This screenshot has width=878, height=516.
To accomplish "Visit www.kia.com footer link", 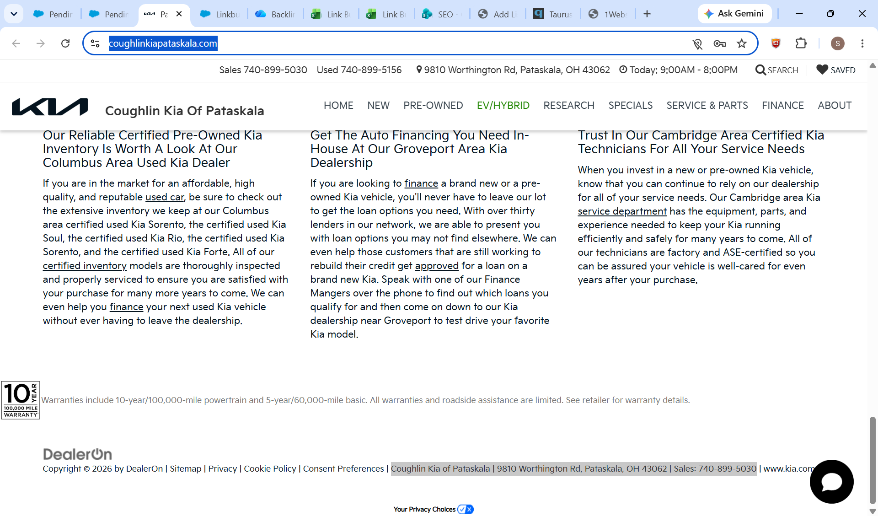I will pos(789,469).
